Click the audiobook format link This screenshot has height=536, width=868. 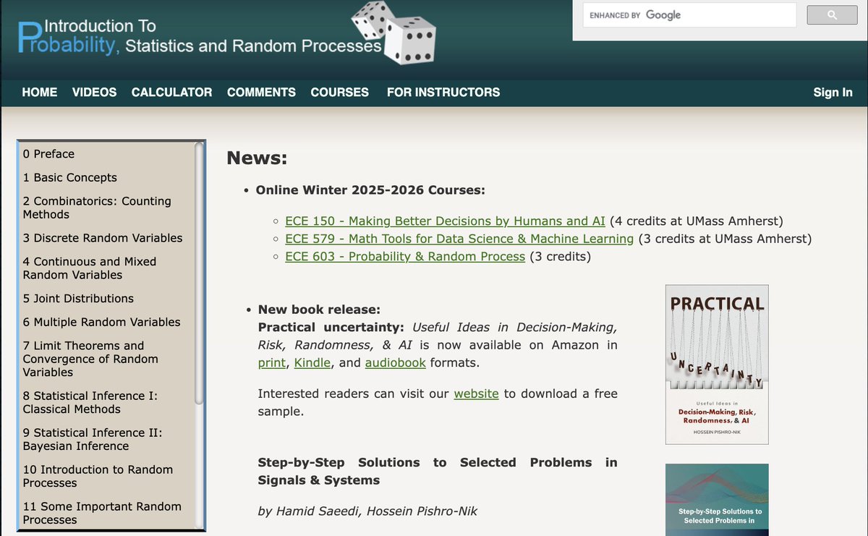396,363
